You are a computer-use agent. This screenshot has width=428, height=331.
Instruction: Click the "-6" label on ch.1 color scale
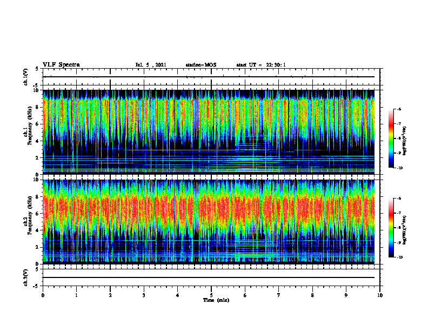coord(399,109)
